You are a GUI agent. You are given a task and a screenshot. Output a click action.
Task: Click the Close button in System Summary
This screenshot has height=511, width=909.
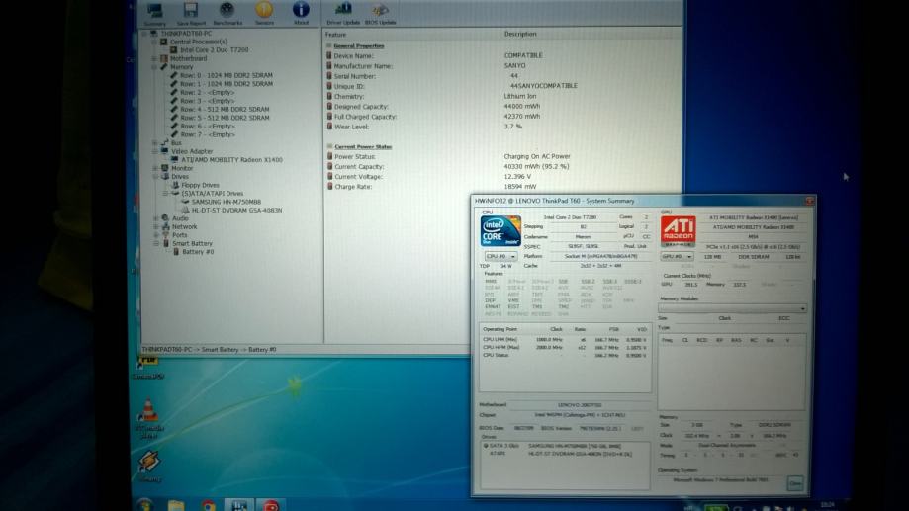794,483
